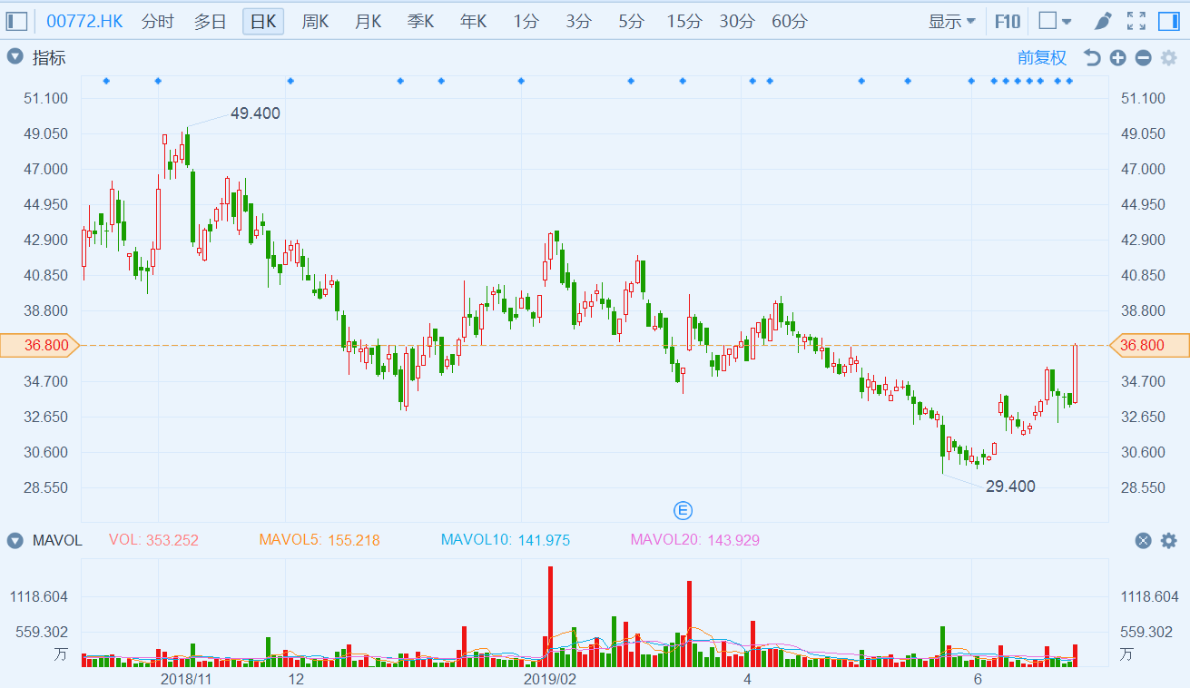The width and height of the screenshot is (1190, 688).
Task: Toggle 前复权 price adjustment mode
Action: tap(1042, 58)
